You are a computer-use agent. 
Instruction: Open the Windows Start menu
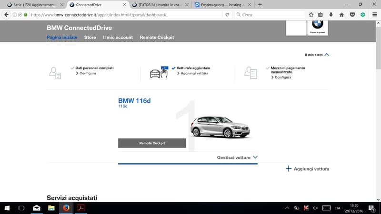7,208
